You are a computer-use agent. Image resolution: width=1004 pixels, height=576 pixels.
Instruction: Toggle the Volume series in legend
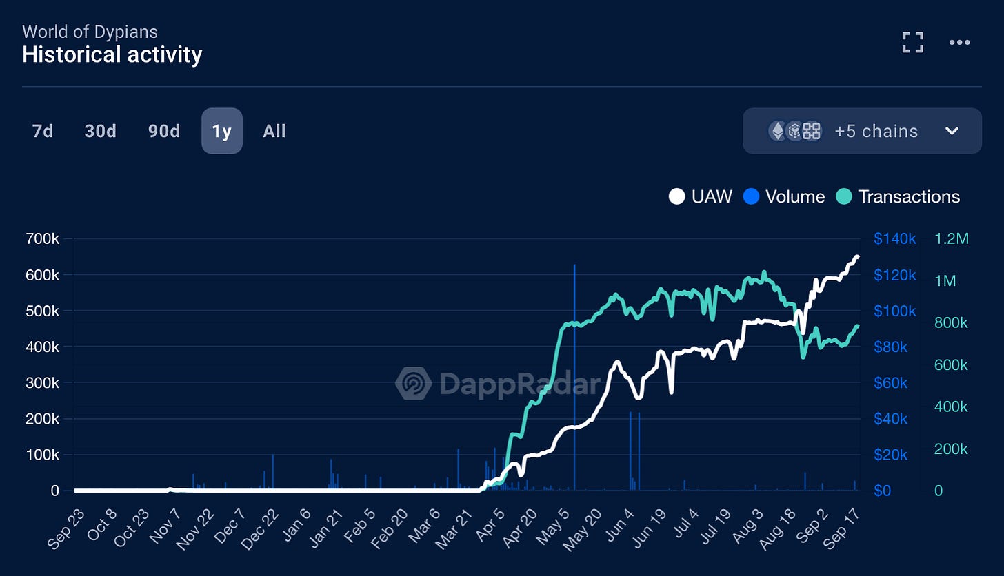click(x=785, y=197)
